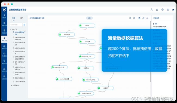177x103 pixels.
Task: Open the 个人算法 cube icon in sidebar
Action: 4,53
